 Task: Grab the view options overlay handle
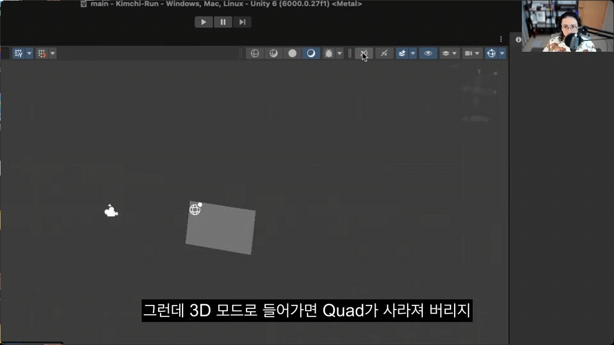pyautogui.click(x=349, y=53)
